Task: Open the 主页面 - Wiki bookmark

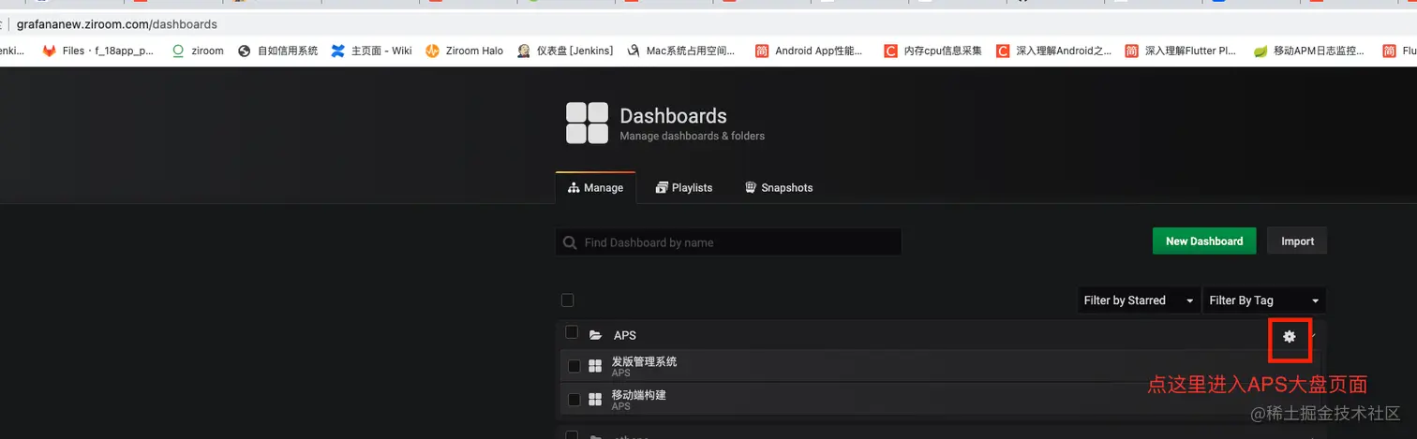Action: pos(372,51)
